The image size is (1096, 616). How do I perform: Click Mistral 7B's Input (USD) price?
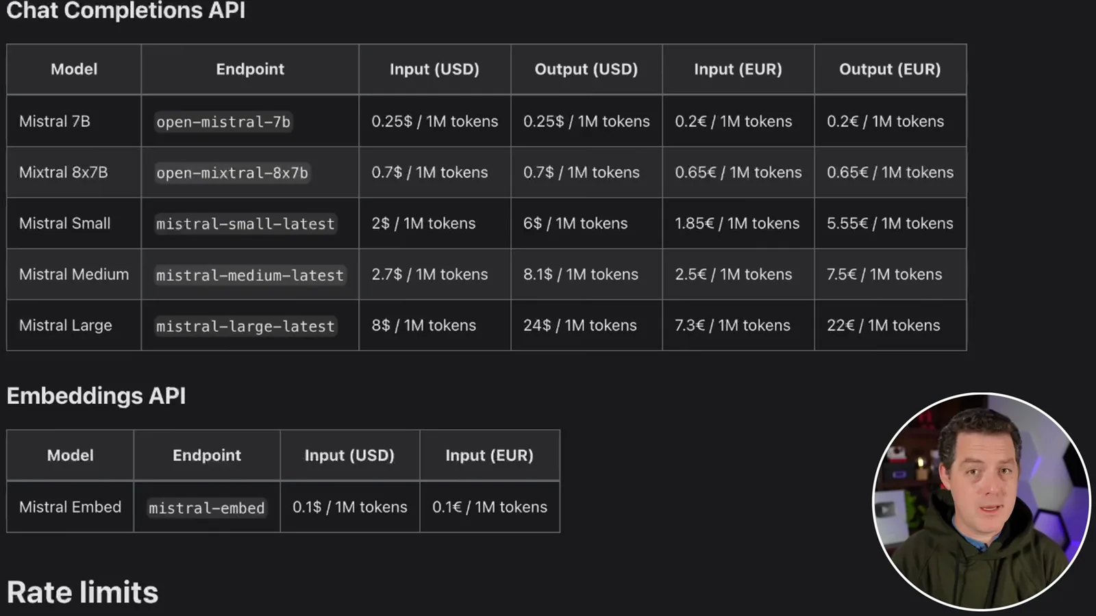435,121
